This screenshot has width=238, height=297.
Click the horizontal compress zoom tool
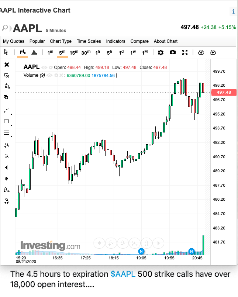pyautogui.click(x=7, y=201)
